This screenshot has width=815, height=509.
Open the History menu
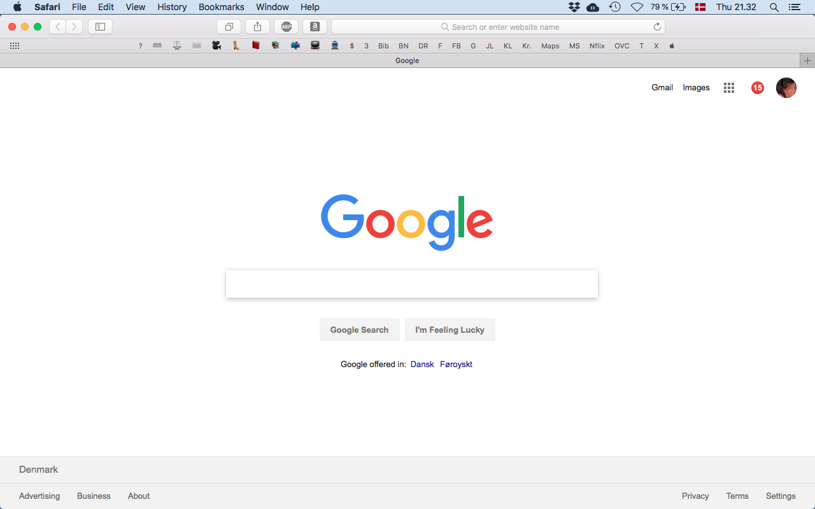click(172, 7)
